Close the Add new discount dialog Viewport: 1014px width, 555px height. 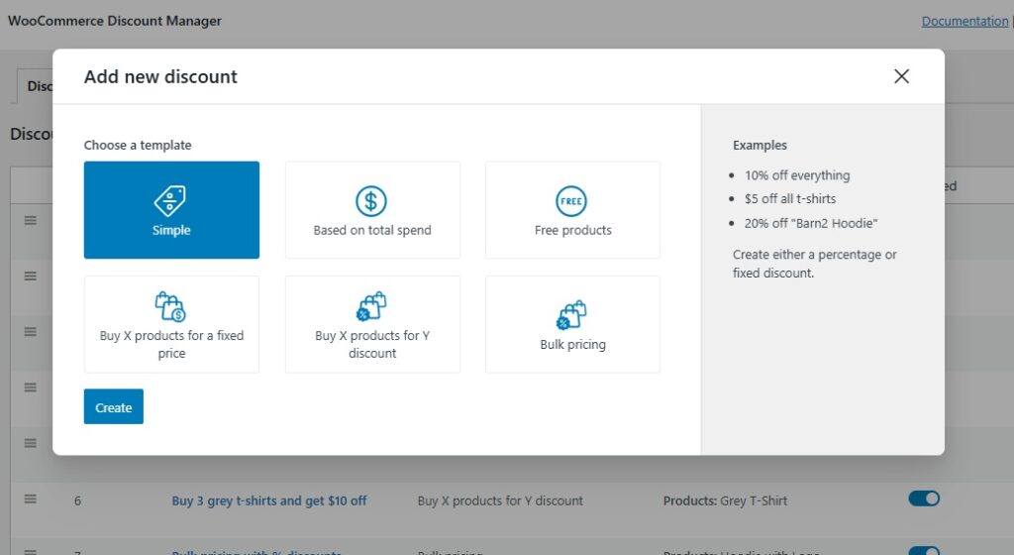[x=901, y=76]
